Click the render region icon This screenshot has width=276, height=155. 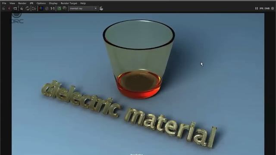[x=16, y=8]
